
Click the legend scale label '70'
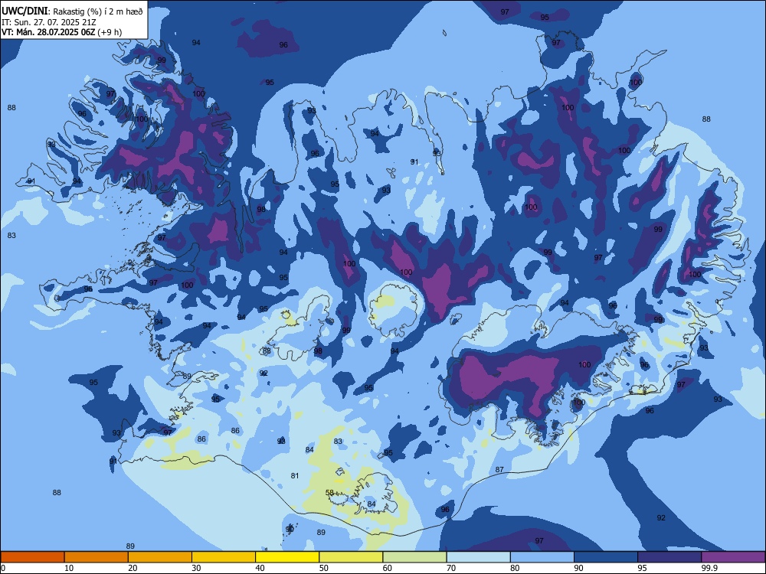point(451,568)
